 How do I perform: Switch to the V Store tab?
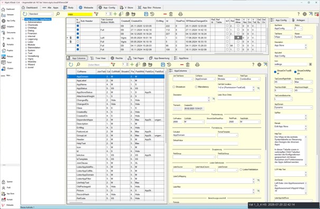[126, 7]
